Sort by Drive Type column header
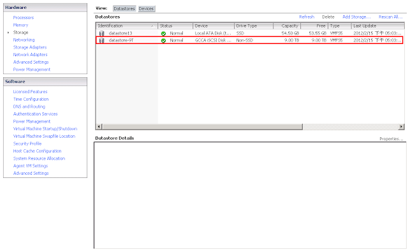 [254, 26]
